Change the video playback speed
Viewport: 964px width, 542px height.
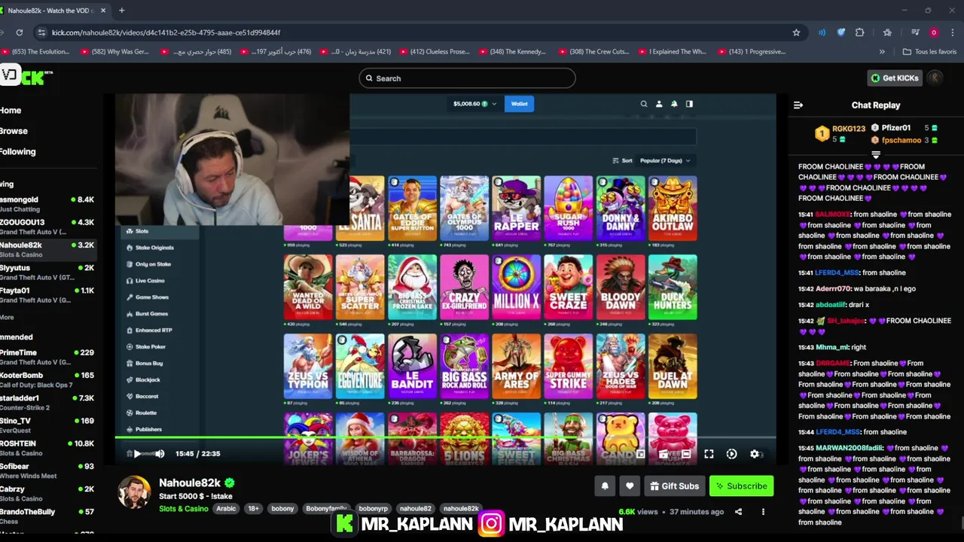tap(731, 454)
